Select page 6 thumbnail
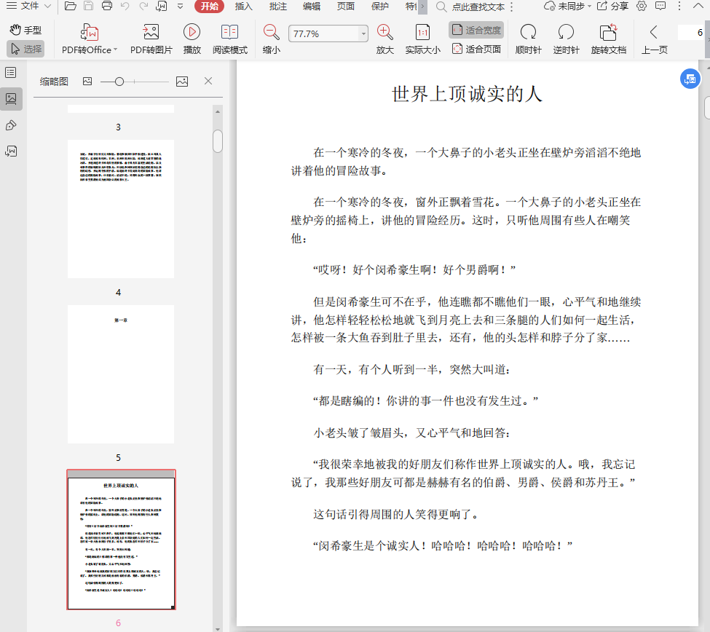The height and width of the screenshot is (632, 710). pos(121,540)
